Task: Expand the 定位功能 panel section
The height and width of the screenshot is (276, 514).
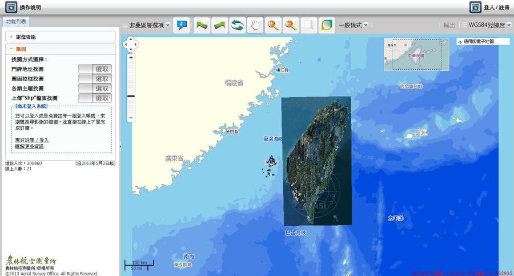Action: pyautogui.click(x=60, y=37)
